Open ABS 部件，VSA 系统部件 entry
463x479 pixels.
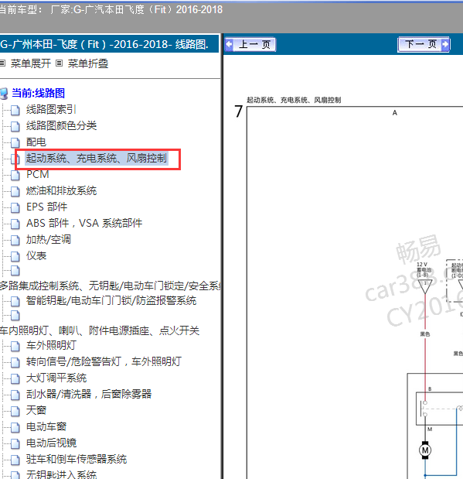click(84, 224)
